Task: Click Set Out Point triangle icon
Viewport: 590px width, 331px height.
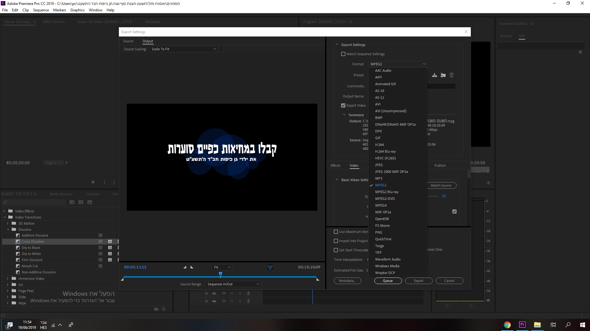Action: (x=192, y=267)
